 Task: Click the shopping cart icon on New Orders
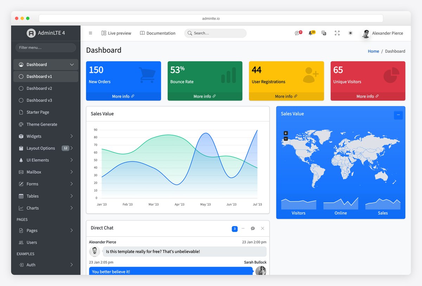click(147, 75)
